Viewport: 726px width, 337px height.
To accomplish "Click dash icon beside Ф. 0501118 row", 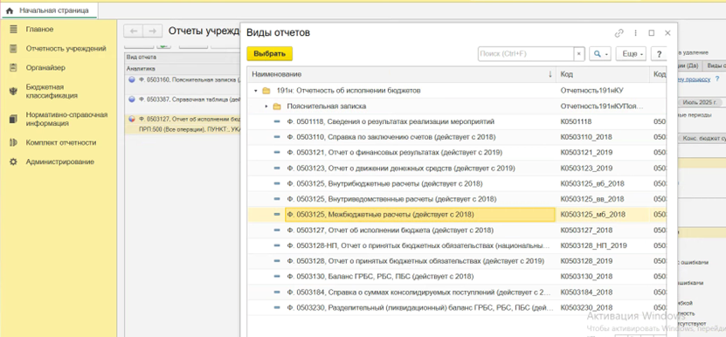I will [277, 121].
